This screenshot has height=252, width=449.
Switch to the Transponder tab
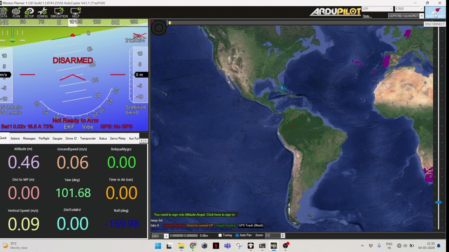point(88,139)
